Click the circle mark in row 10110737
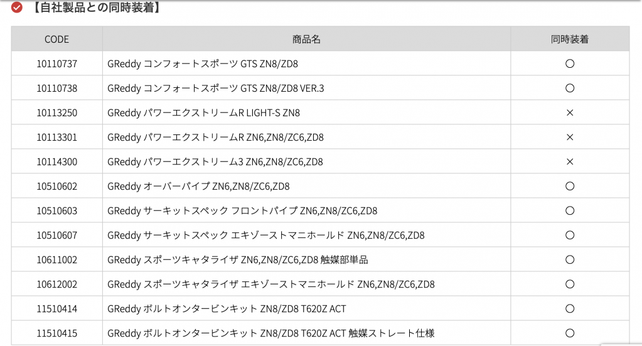This screenshot has width=642, height=346. [570, 63]
